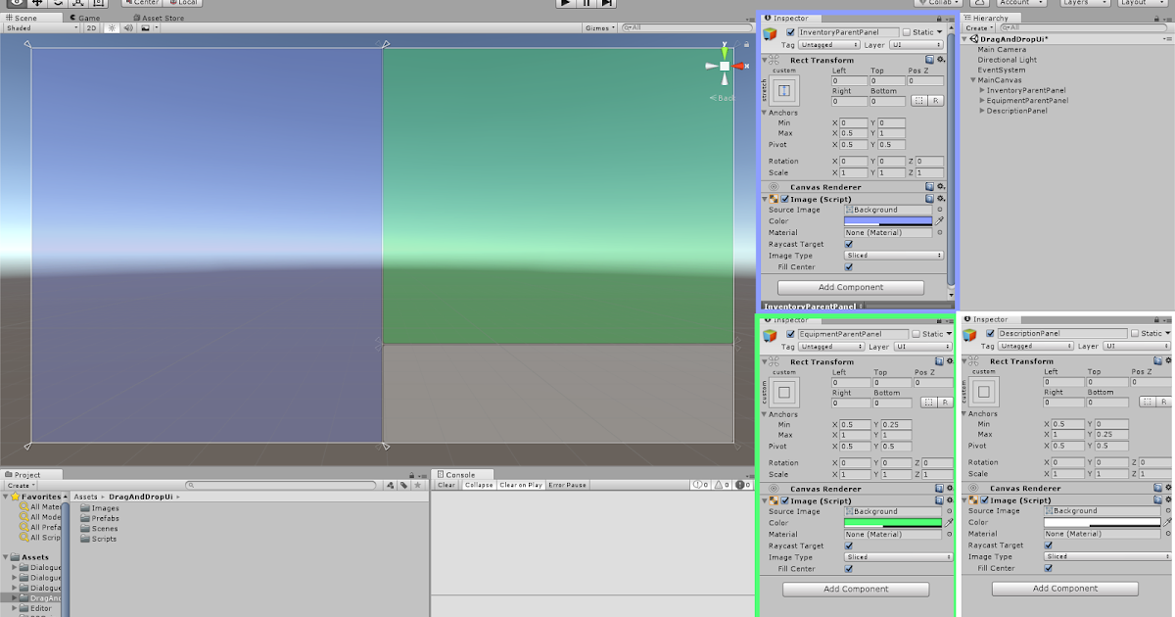Select the Rect Transform tool

[x=100, y=3]
